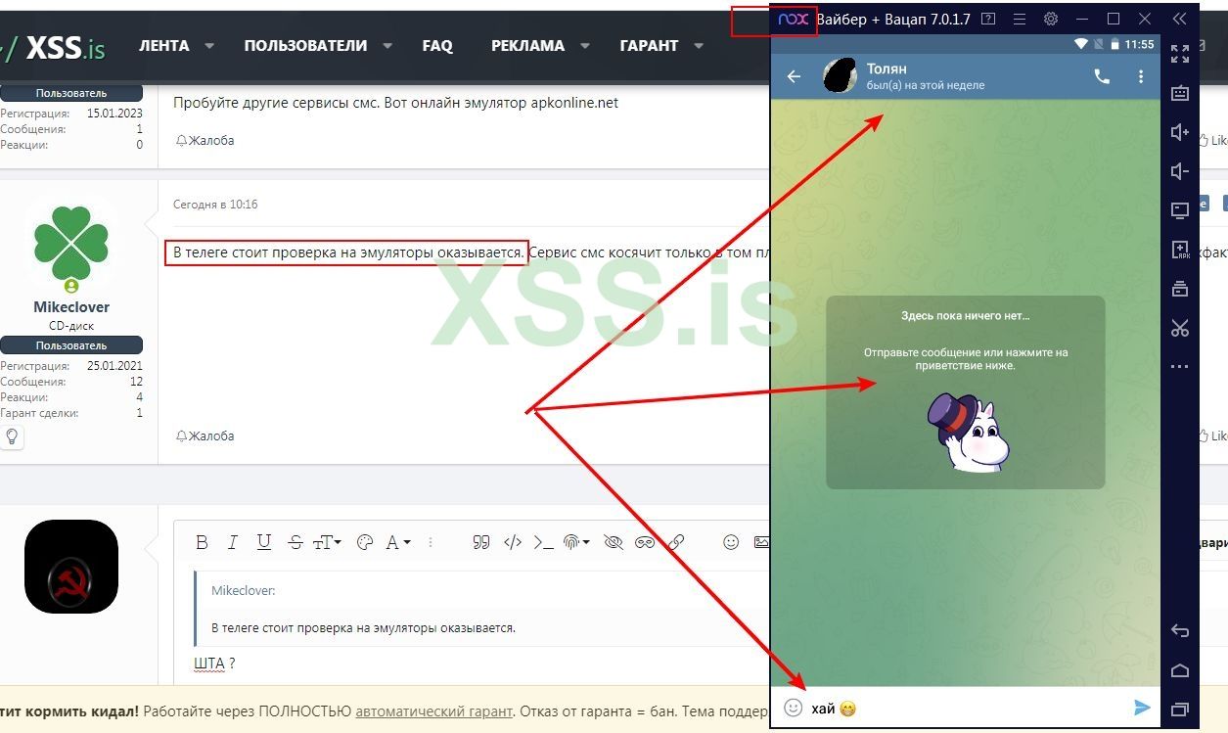Insert a link in editor
The height and width of the screenshot is (733, 1228).
[675, 542]
